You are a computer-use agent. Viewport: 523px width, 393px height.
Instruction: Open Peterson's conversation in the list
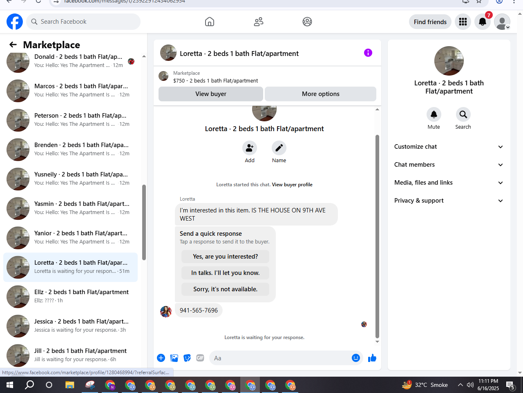point(70,120)
